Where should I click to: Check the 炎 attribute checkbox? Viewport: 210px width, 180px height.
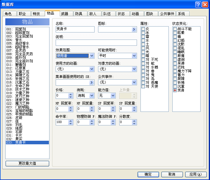pos(143,29)
